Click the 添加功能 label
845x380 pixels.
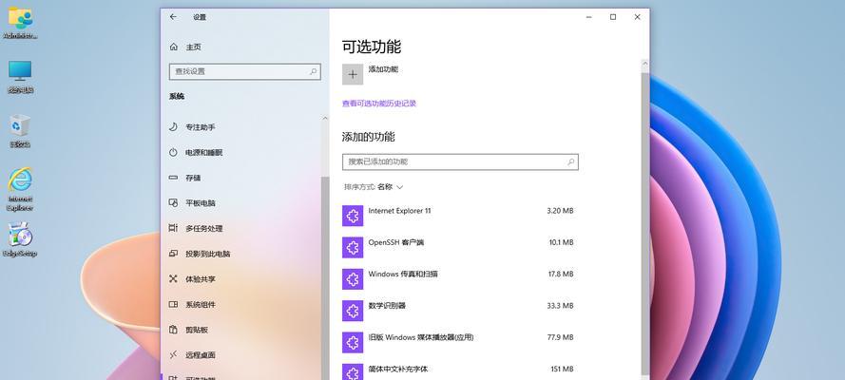click(x=383, y=69)
